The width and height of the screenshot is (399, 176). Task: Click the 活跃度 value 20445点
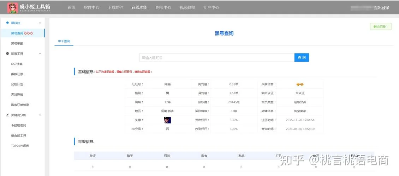click(x=234, y=102)
